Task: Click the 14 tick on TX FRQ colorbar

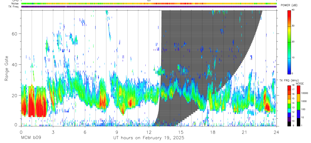Action: (x=293, y=103)
